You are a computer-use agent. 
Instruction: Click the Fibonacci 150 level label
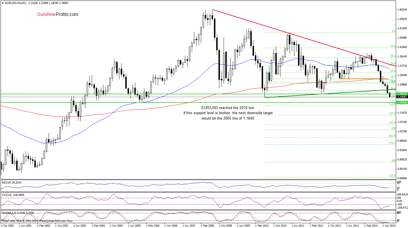[393, 128]
